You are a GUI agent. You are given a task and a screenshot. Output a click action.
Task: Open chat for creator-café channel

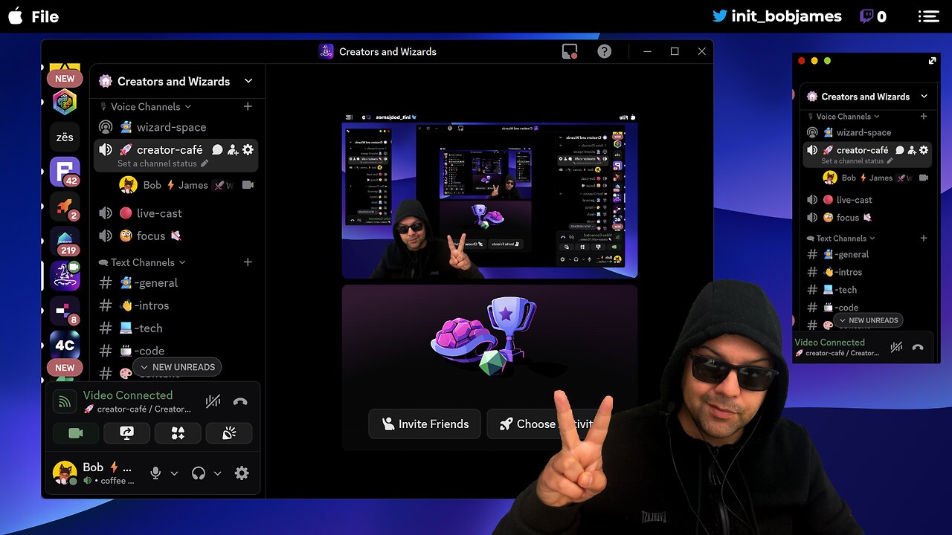coord(217,149)
